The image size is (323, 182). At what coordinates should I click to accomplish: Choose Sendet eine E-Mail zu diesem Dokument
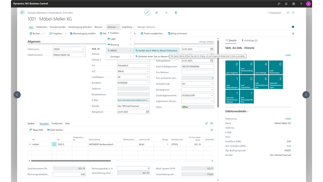(x=156, y=51)
